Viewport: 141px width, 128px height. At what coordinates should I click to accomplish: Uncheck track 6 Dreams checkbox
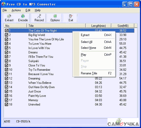[x=7, y=52]
